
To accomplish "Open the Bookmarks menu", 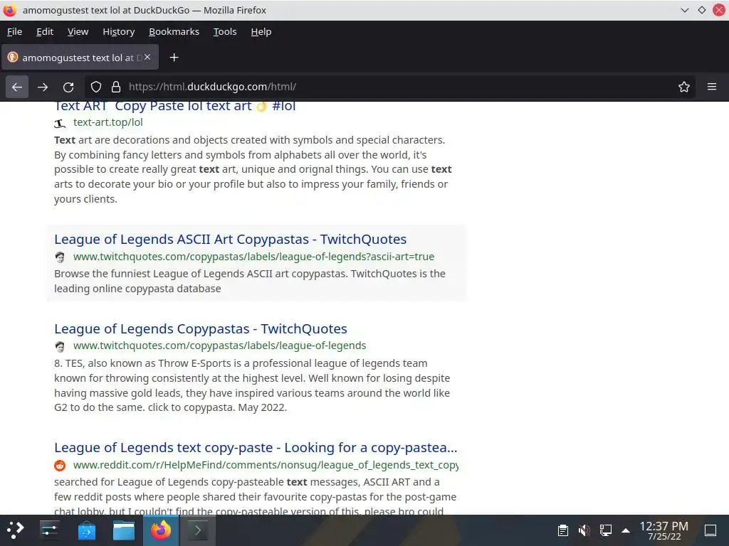I will pos(174,31).
